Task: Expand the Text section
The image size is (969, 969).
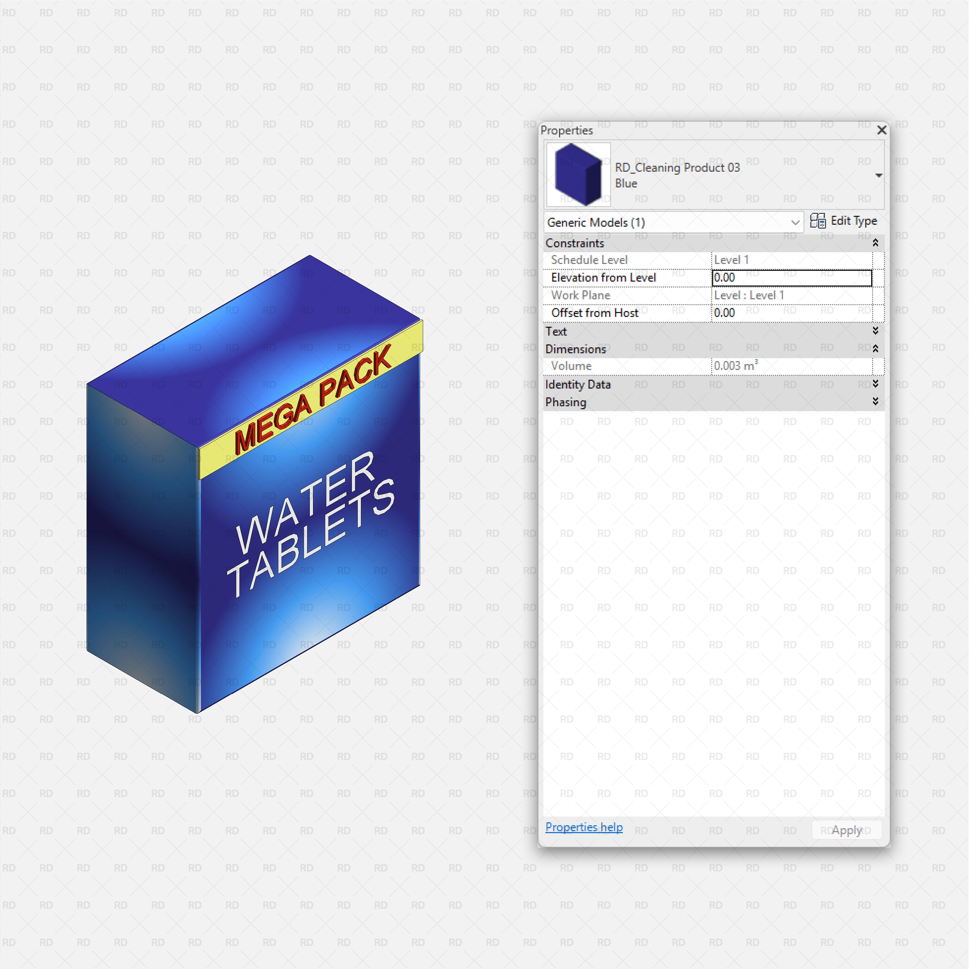Action: pos(875,331)
